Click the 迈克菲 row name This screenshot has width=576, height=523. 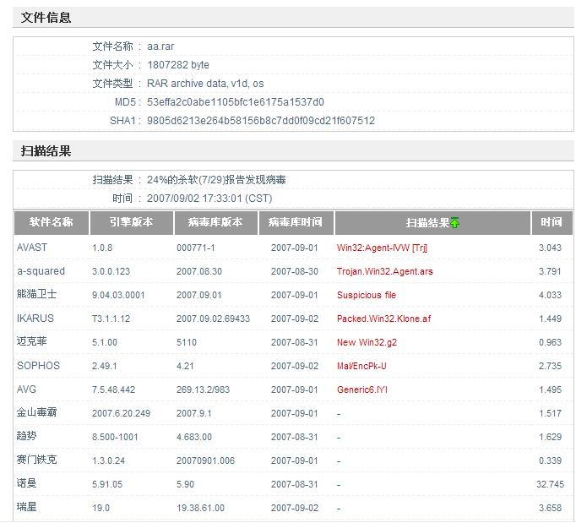[x=31, y=342]
